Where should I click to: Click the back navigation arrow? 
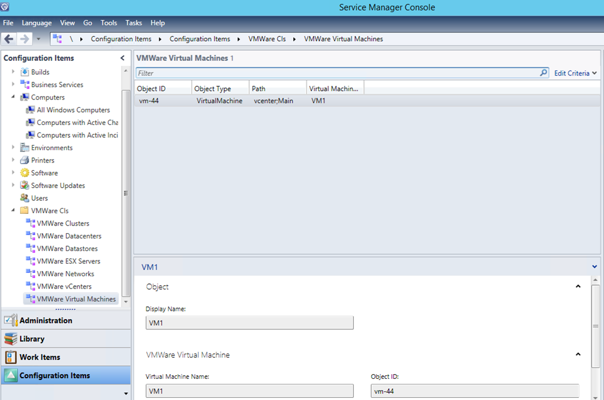coord(9,39)
